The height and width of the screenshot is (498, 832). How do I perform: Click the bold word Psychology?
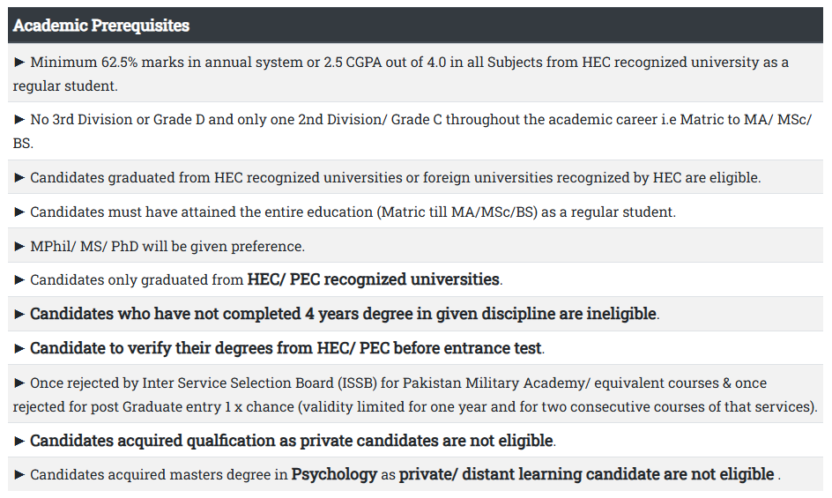pyautogui.click(x=334, y=474)
